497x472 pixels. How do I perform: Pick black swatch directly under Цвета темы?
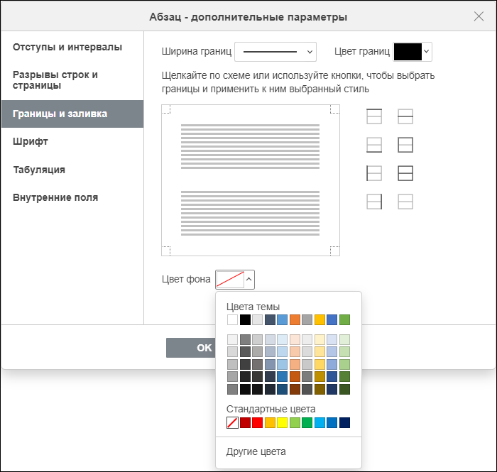(245, 319)
